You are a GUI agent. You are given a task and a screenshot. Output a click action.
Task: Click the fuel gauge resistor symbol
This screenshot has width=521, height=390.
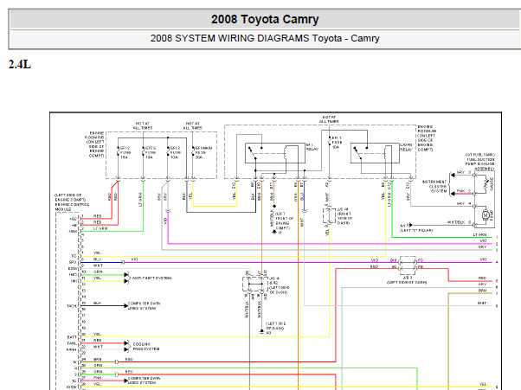[x=486, y=182]
